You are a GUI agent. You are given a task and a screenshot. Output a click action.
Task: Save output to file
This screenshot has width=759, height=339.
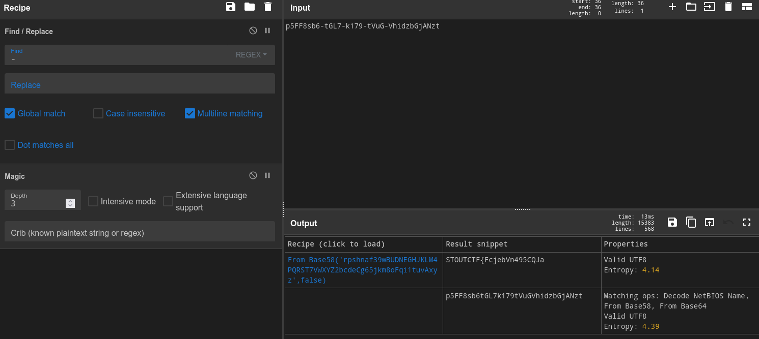[x=672, y=222]
